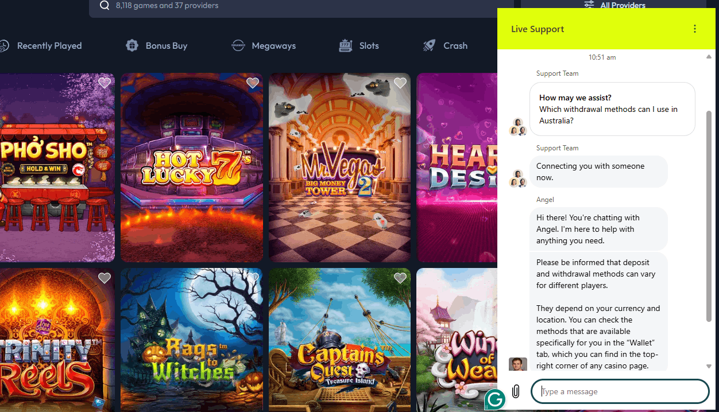This screenshot has height=412, width=719.
Task: Click the 'deposit and withdrawal methods can vary' message
Action: click(598, 312)
